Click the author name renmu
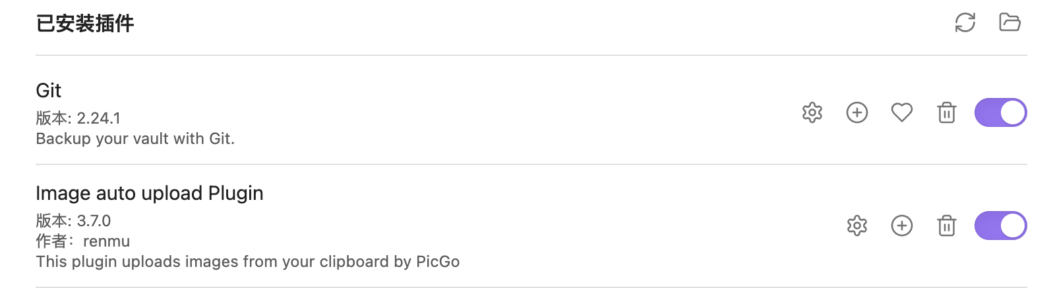1051x288 pixels. [x=106, y=241]
